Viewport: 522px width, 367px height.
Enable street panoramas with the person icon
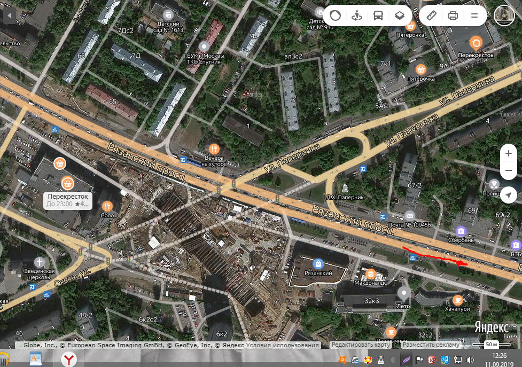[x=356, y=15]
